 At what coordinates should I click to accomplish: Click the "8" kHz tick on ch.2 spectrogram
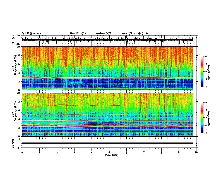[19, 102]
